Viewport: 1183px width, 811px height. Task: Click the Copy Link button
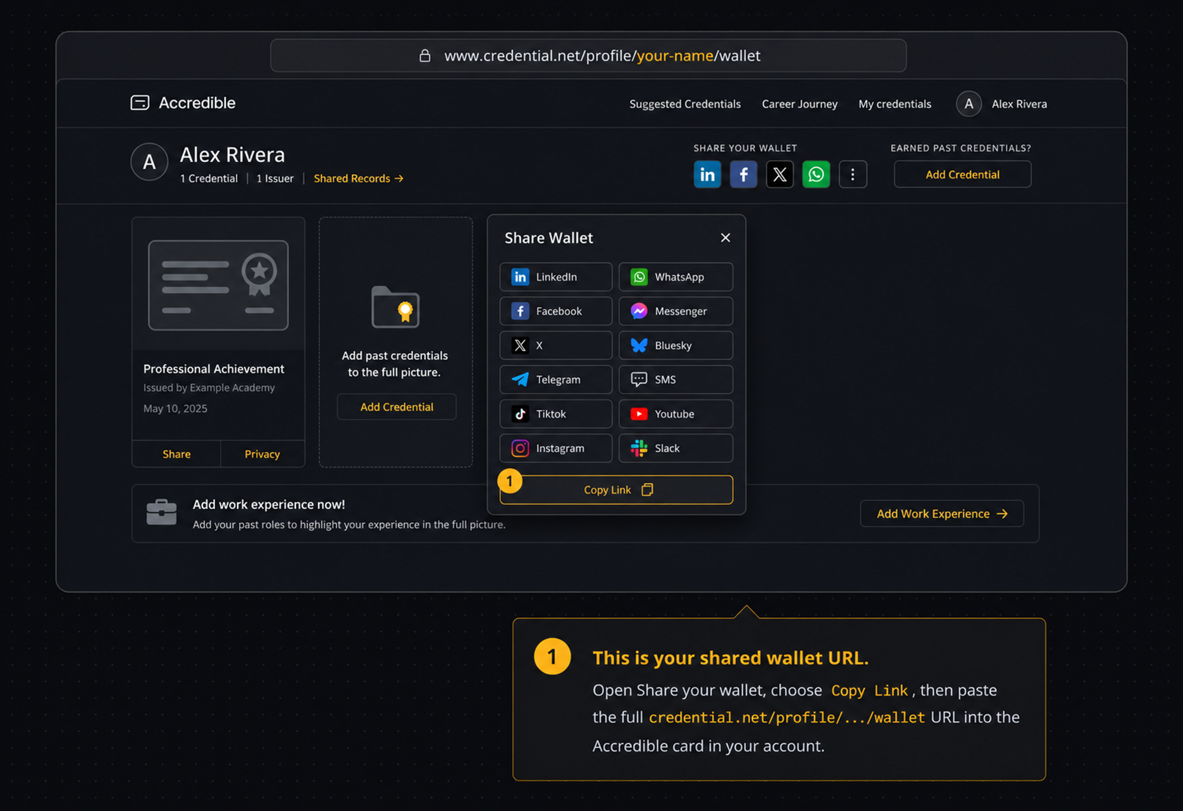[x=616, y=490]
